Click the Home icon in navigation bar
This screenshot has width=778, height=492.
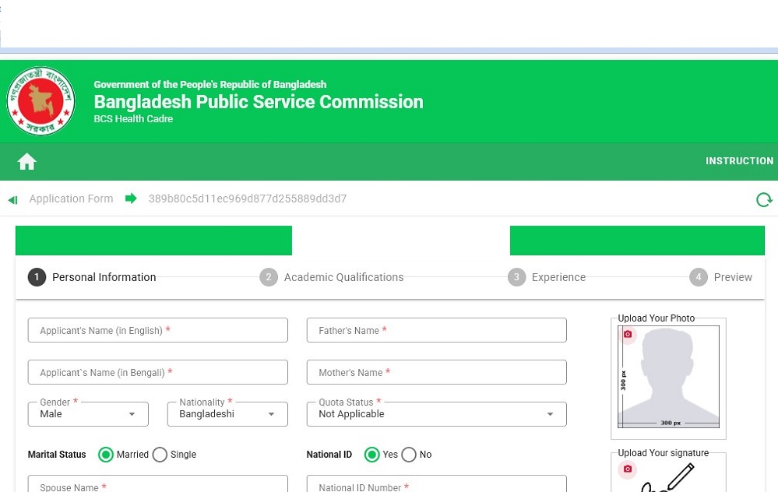tap(27, 162)
